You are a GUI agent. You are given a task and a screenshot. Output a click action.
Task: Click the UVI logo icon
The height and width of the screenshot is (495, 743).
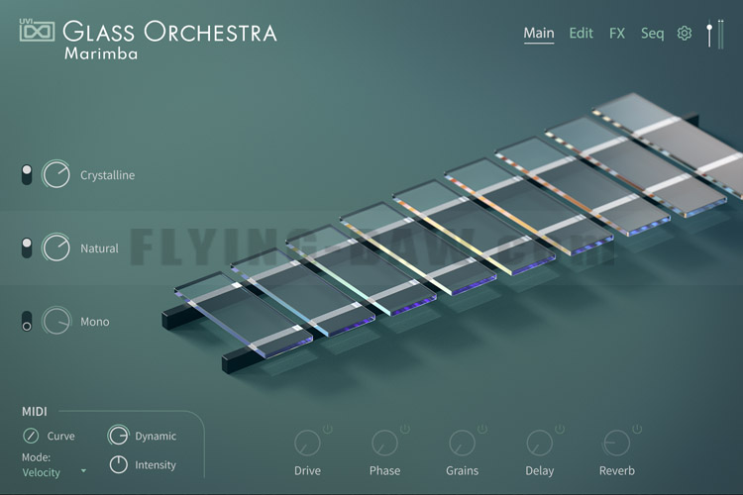tap(37, 31)
